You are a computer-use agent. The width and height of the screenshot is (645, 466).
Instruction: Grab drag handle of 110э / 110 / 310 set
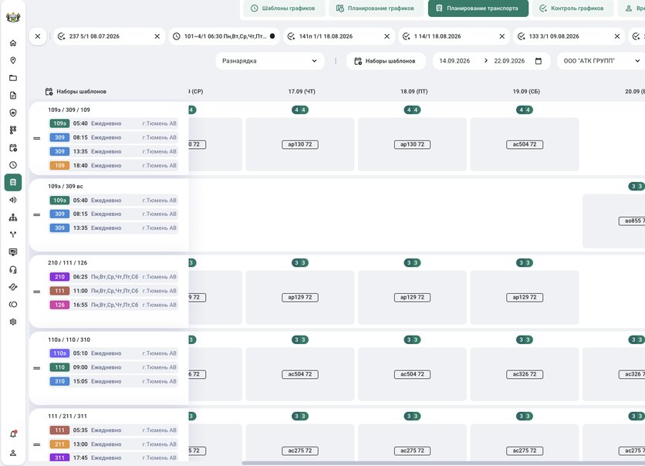pyautogui.click(x=37, y=368)
